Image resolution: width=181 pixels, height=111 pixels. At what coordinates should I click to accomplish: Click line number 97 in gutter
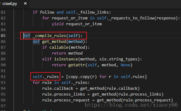click(3, 106)
